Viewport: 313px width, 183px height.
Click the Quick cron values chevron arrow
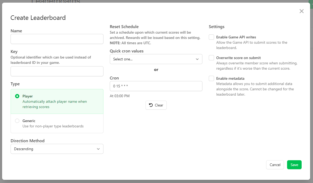coord(197,59)
